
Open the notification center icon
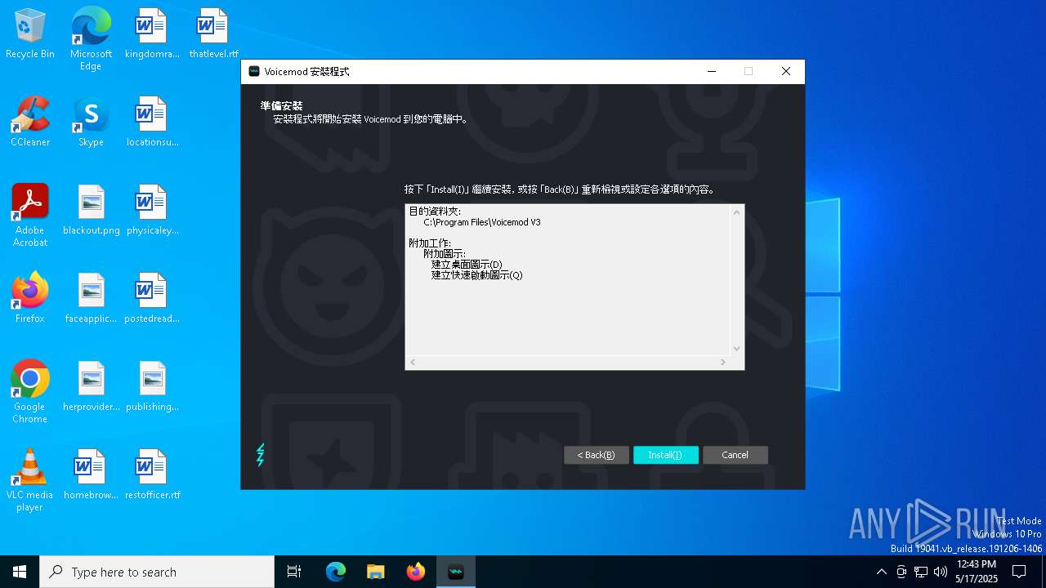pyautogui.click(x=1019, y=572)
